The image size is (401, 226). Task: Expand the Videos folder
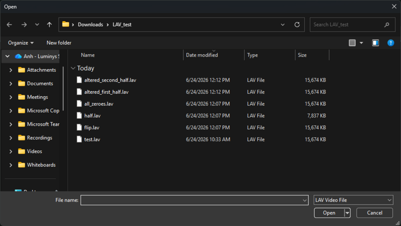[11, 151]
